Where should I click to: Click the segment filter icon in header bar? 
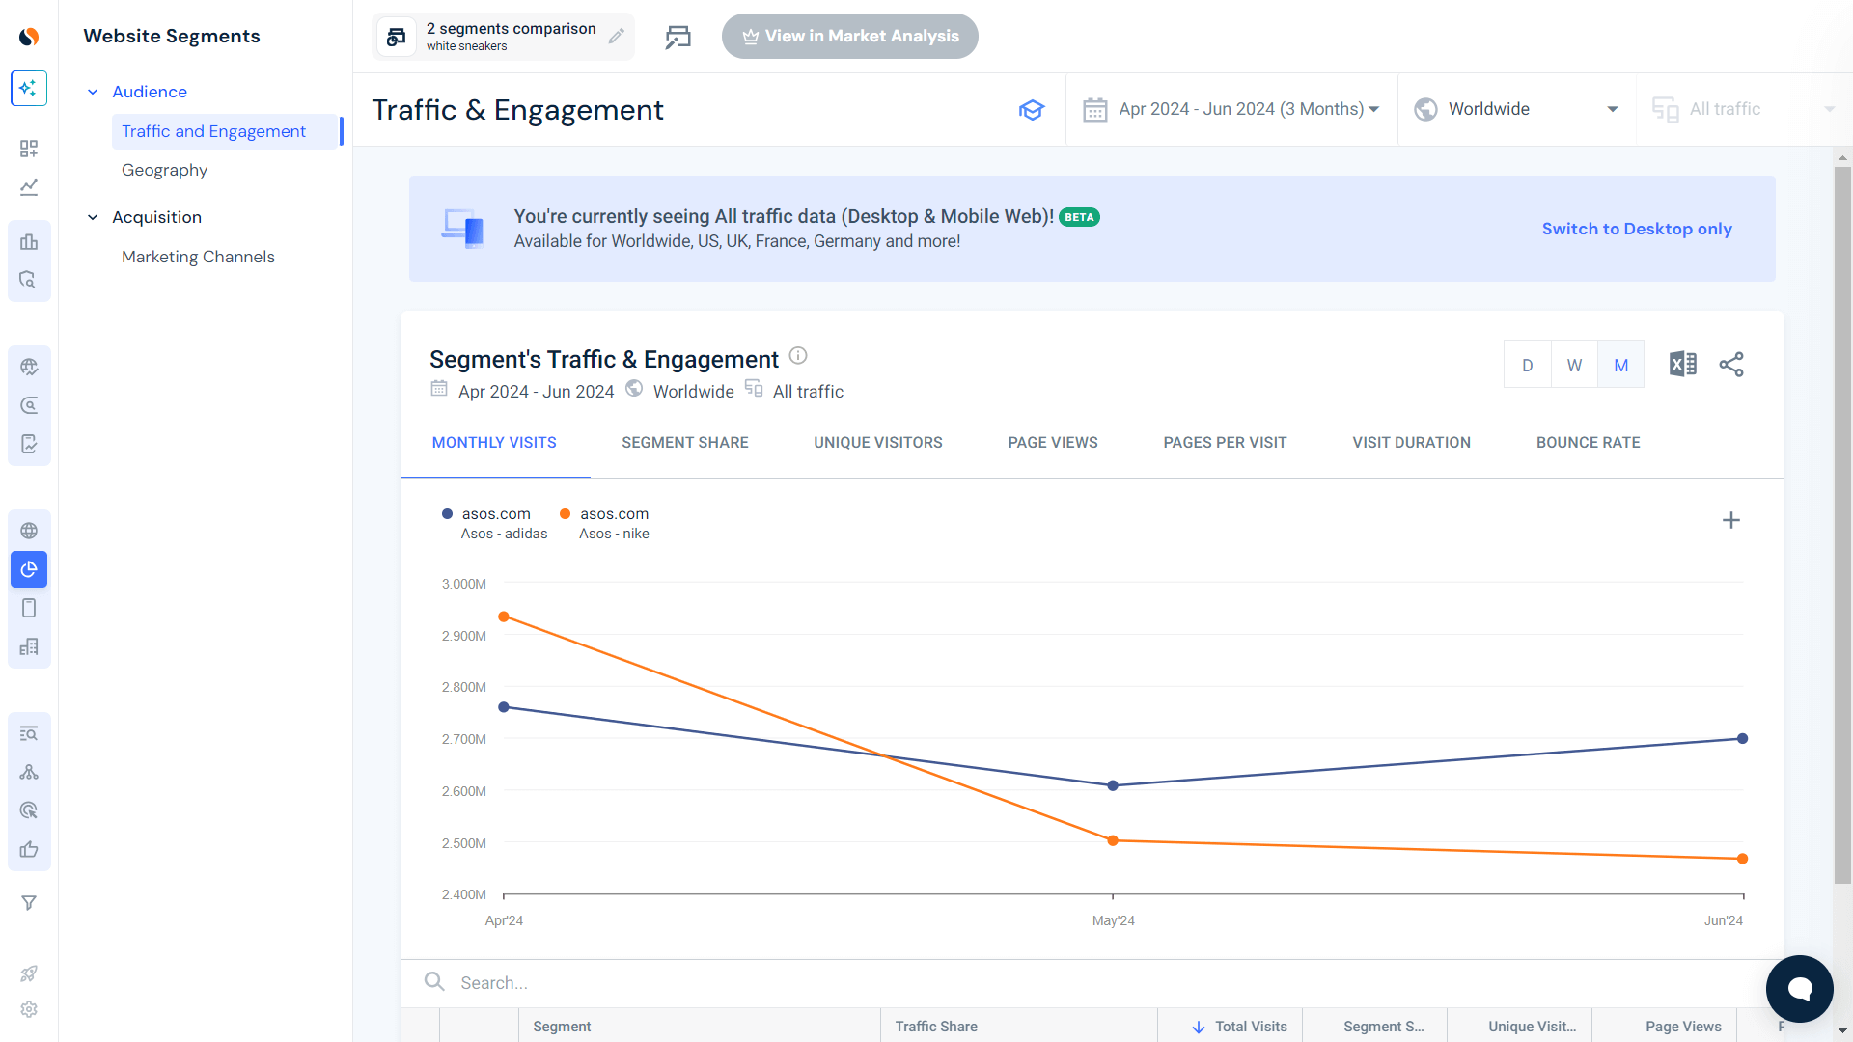pyautogui.click(x=678, y=36)
